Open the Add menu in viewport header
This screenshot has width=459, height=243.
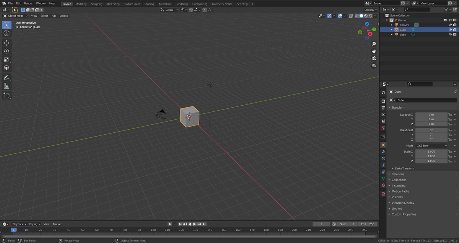coord(54,16)
